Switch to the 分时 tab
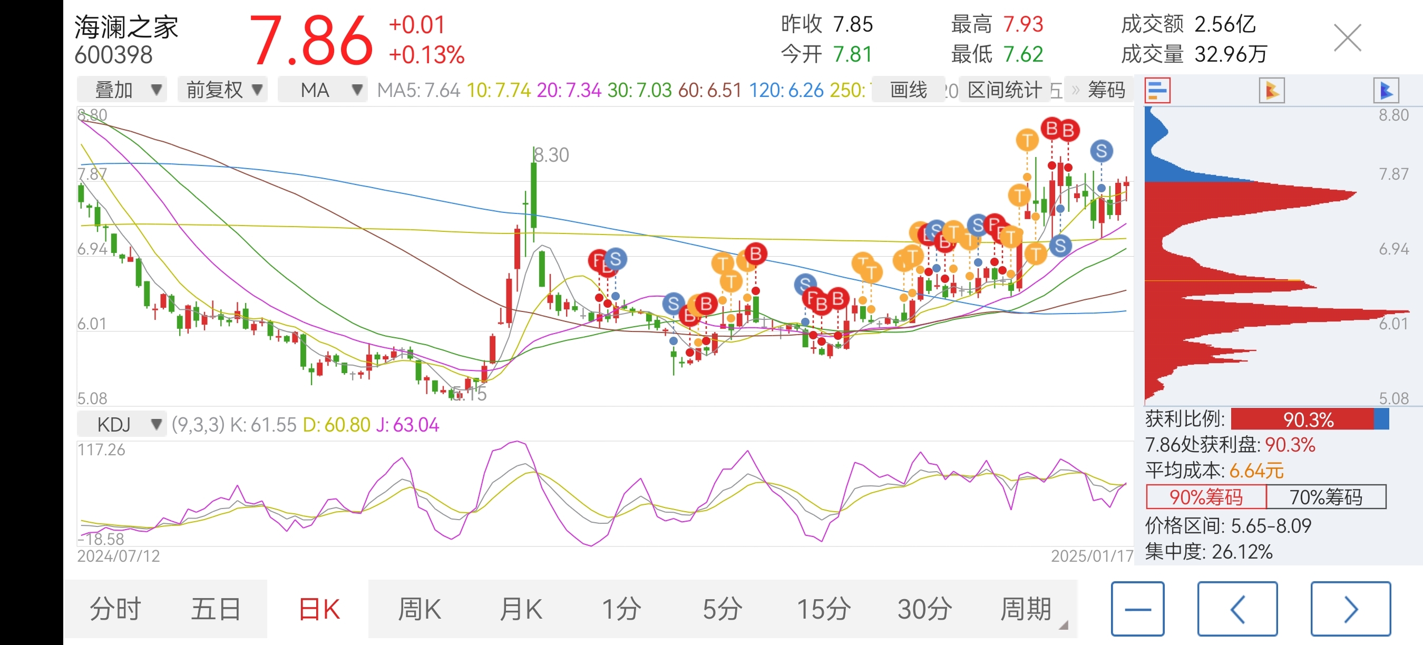 click(x=115, y=609)
